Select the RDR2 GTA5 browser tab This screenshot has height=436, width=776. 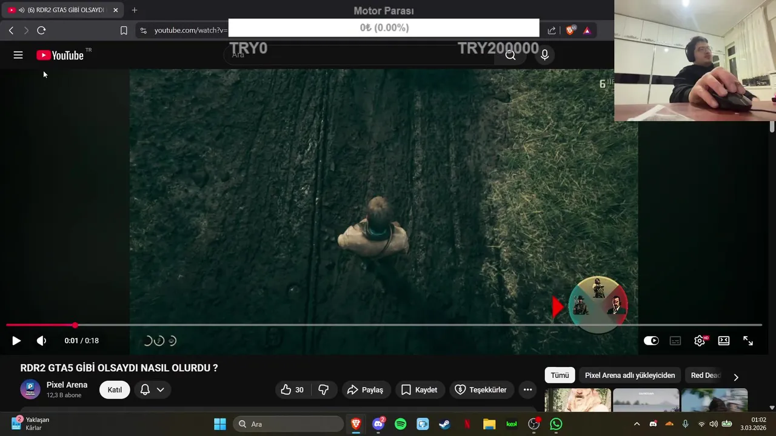coord(63,10)
